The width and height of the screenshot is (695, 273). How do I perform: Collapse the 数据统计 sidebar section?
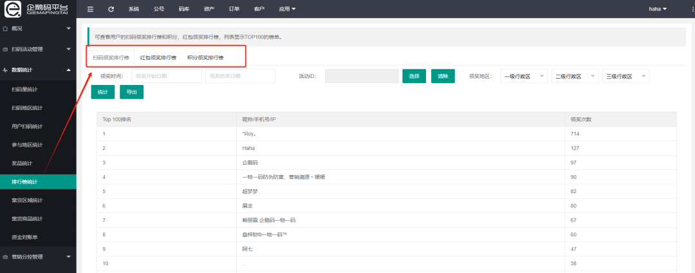click(x=38, y=70)
